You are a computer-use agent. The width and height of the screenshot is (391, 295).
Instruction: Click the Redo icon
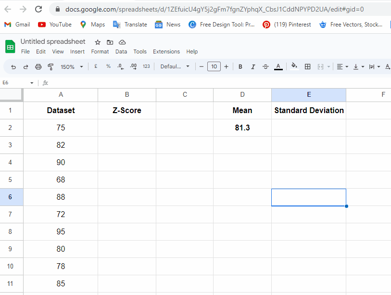coord(25,66)
